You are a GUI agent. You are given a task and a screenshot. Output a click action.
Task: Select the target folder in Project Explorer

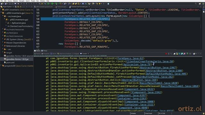point(9,53)
